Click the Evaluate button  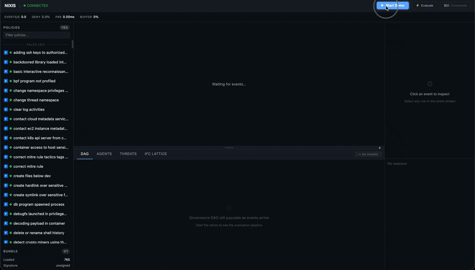point(424,5)
